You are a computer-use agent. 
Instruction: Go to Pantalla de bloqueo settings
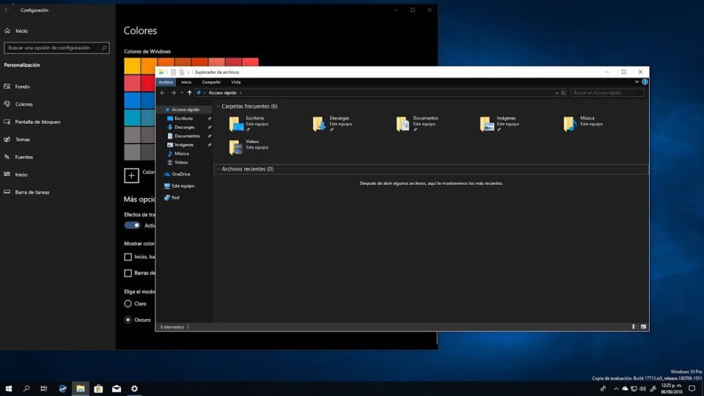pyautogui.click(x=38, y=122)
